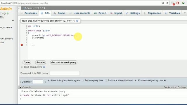Click the Delimiter input field
The image size is (187, 105).
pyautogui.click(x=38, y=82)
